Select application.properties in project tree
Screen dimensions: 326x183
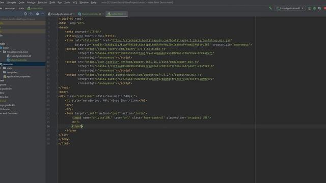tap(18, 77)
